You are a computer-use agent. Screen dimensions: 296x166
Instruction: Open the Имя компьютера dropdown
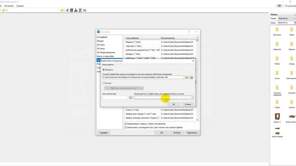pos(126,97)
